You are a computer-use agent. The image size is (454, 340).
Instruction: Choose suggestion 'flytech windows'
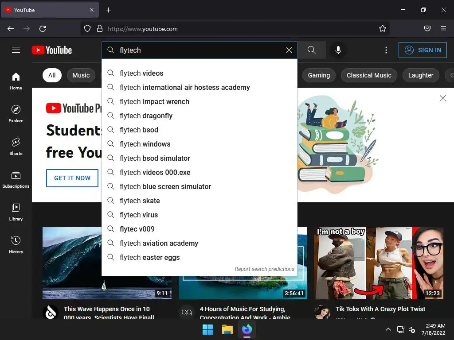[200, 144]
